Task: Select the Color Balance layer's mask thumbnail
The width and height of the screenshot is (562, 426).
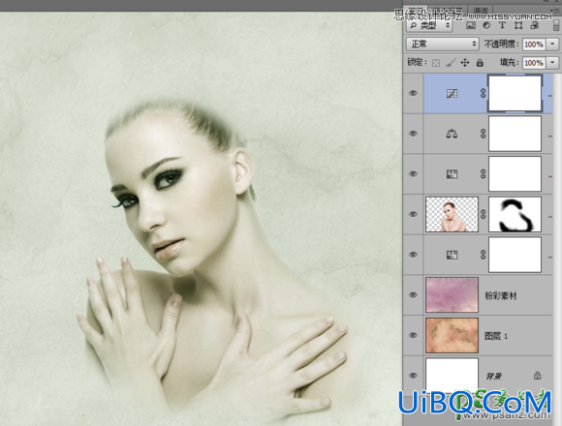Action: click(515, 134)
